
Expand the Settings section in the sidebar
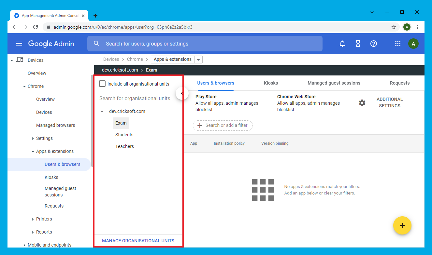(x=33, y=139)
